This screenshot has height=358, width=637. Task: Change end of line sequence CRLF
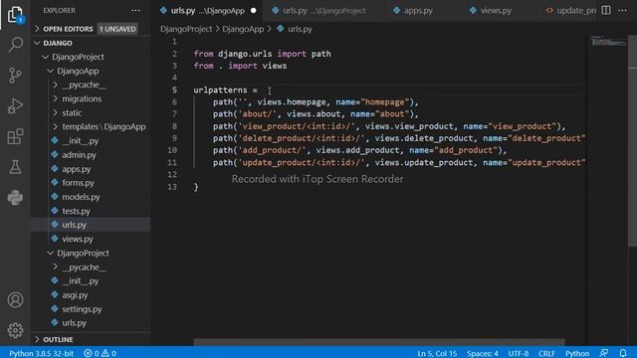[546, 353]
